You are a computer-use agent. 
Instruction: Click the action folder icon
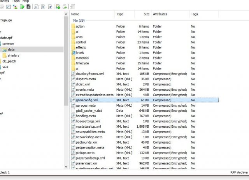coord(73,26)
